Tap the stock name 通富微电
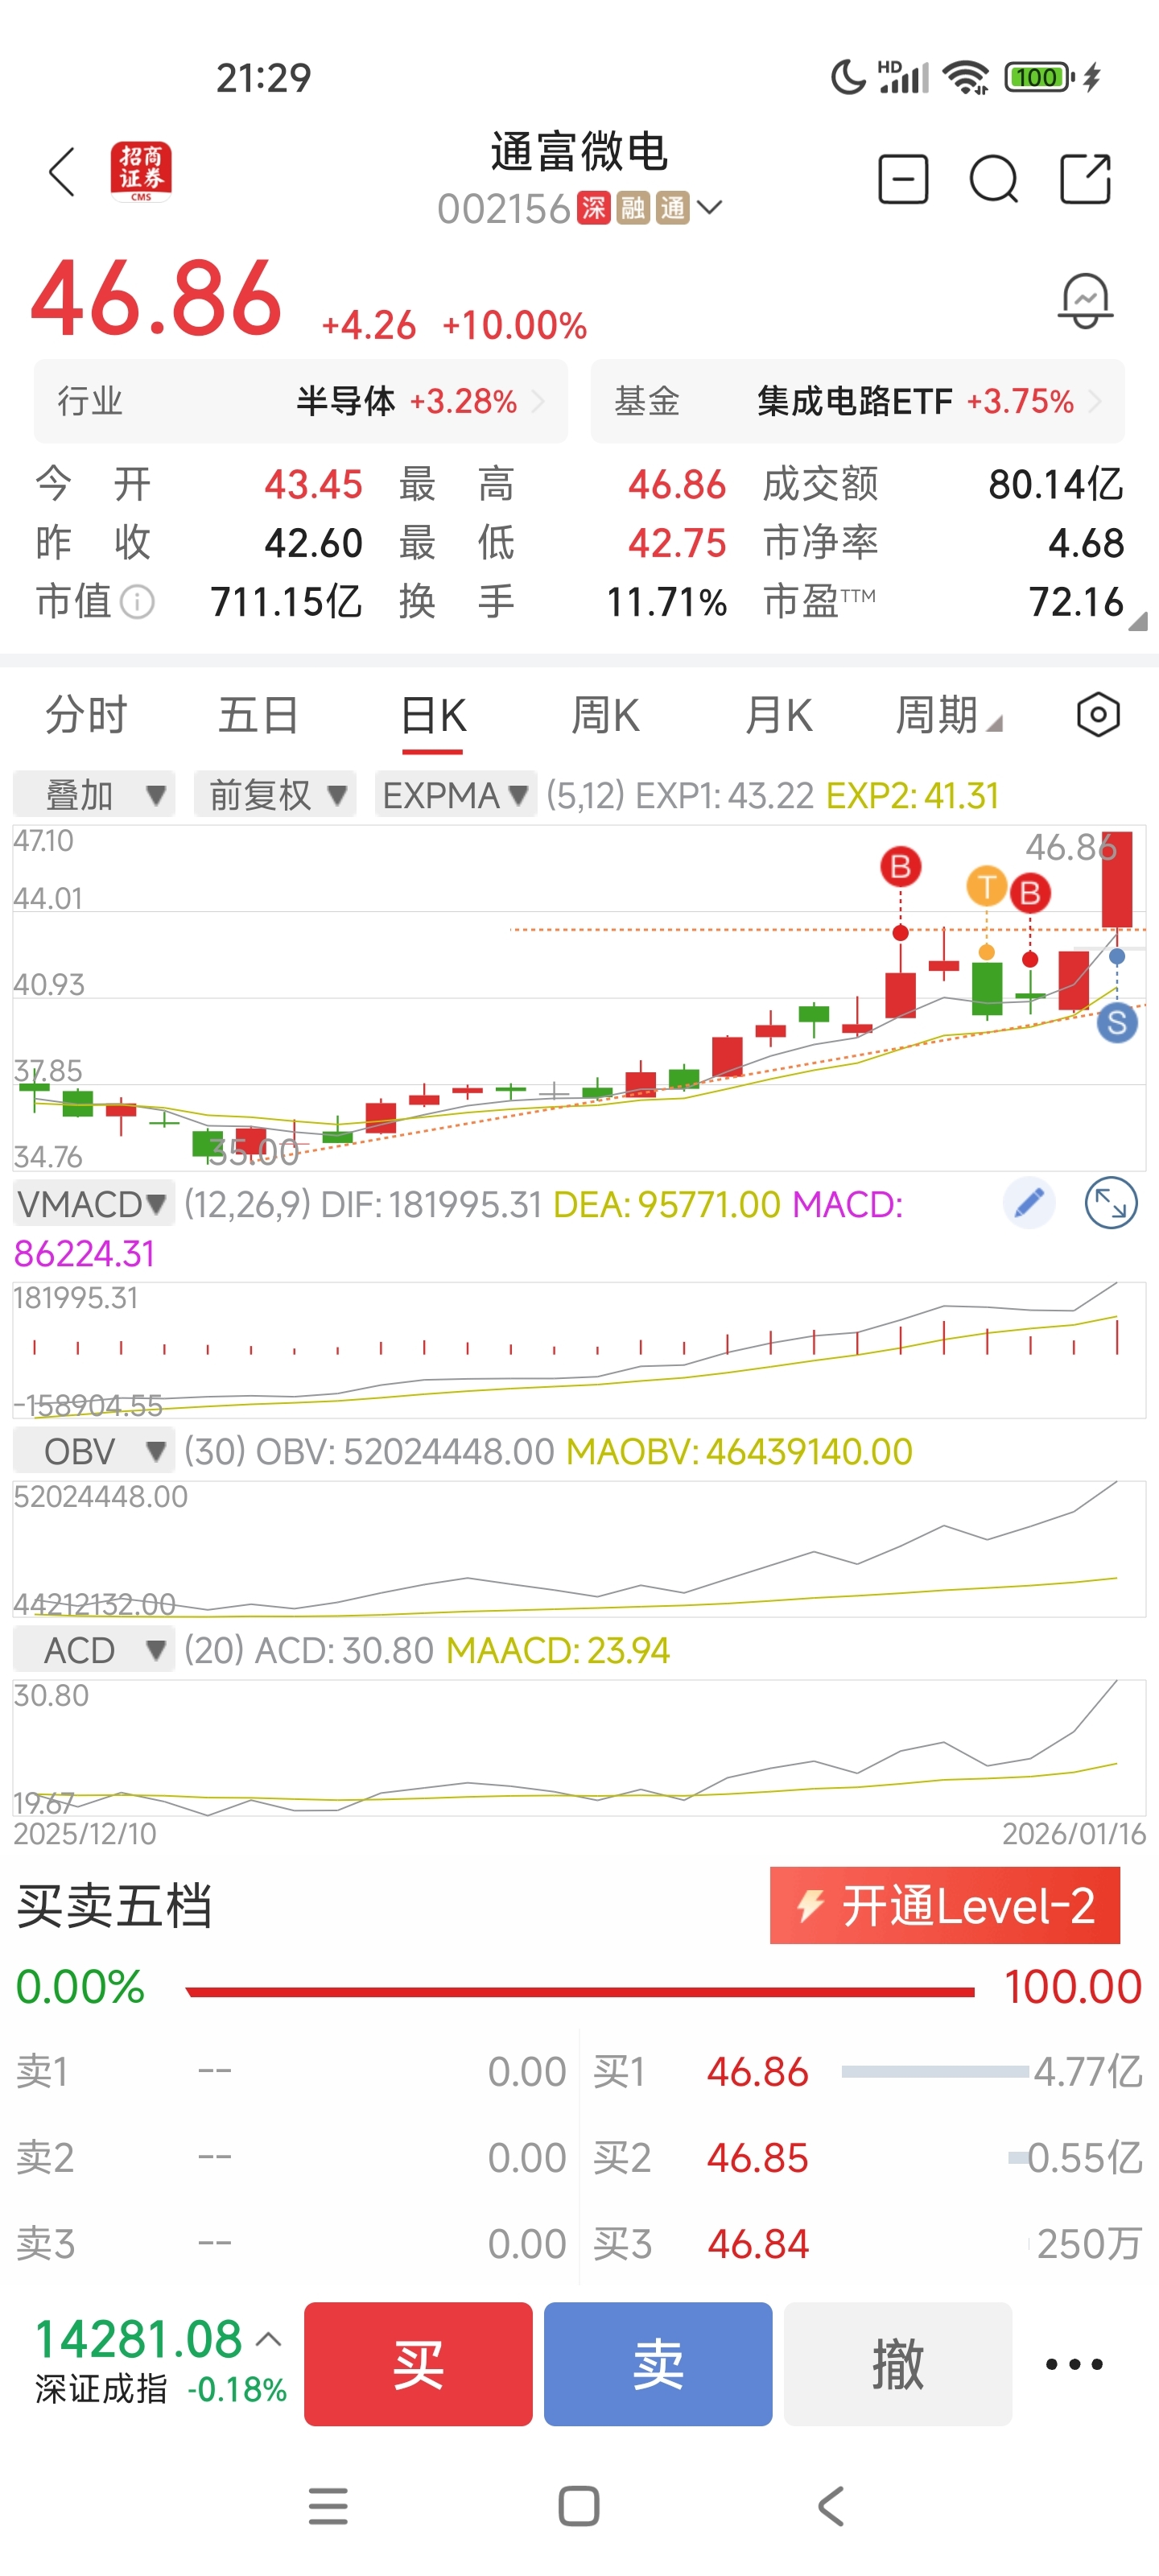 coord(579,151)
